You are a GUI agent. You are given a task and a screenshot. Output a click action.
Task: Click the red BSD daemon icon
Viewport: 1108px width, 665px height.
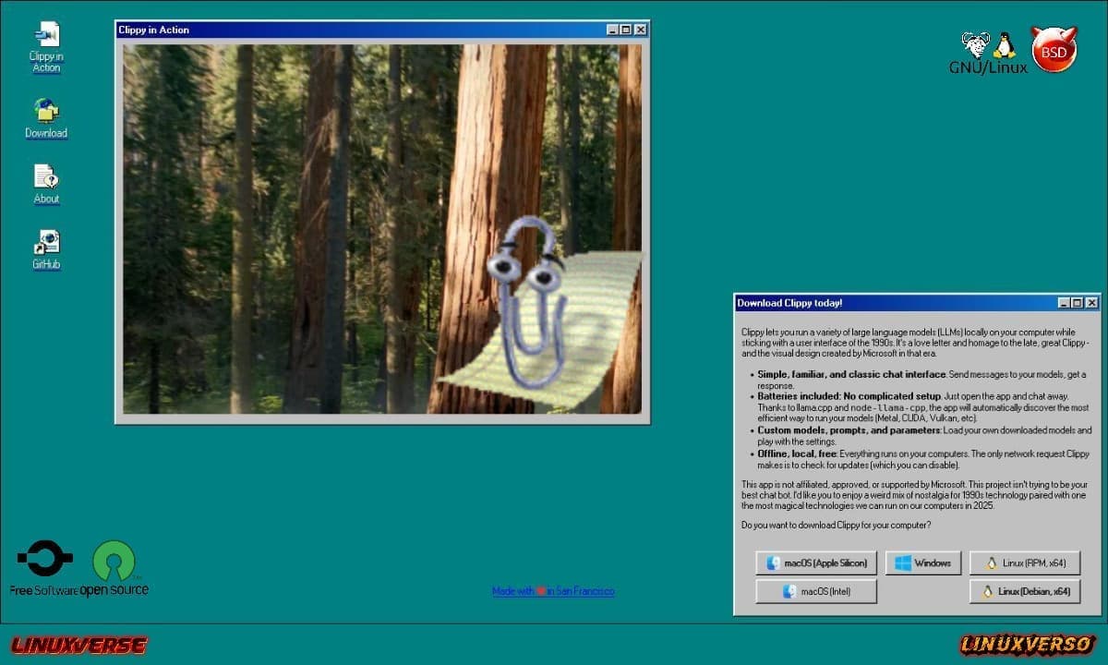coord(1053,49)
